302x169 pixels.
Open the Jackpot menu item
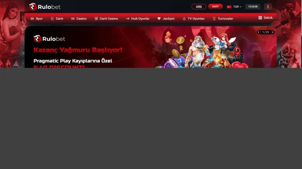click(166, 18)
